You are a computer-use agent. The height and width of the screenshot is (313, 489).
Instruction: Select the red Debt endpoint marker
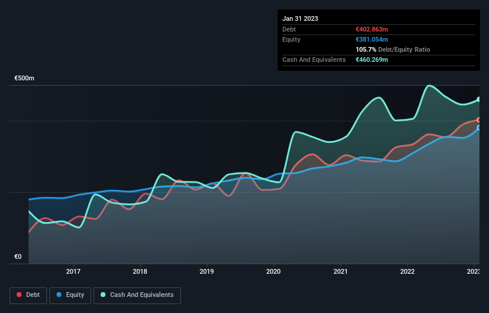click(x=479, y=120)
